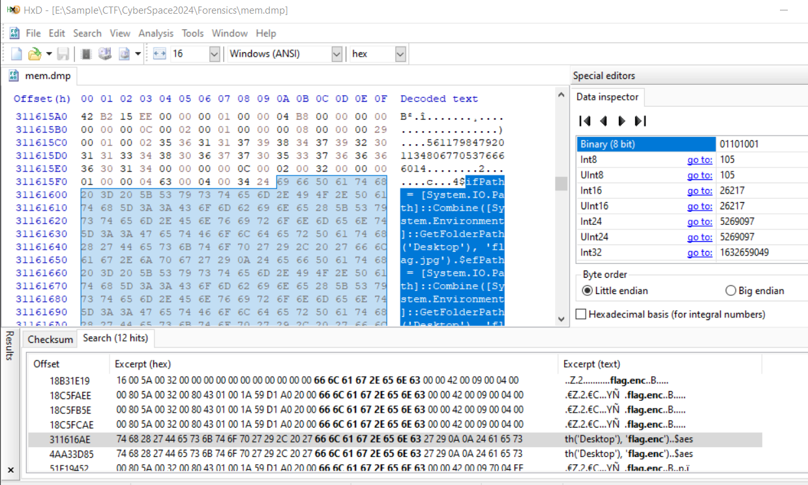Click the Open disk image icon
Screen dimensions: 808x485
124,54
